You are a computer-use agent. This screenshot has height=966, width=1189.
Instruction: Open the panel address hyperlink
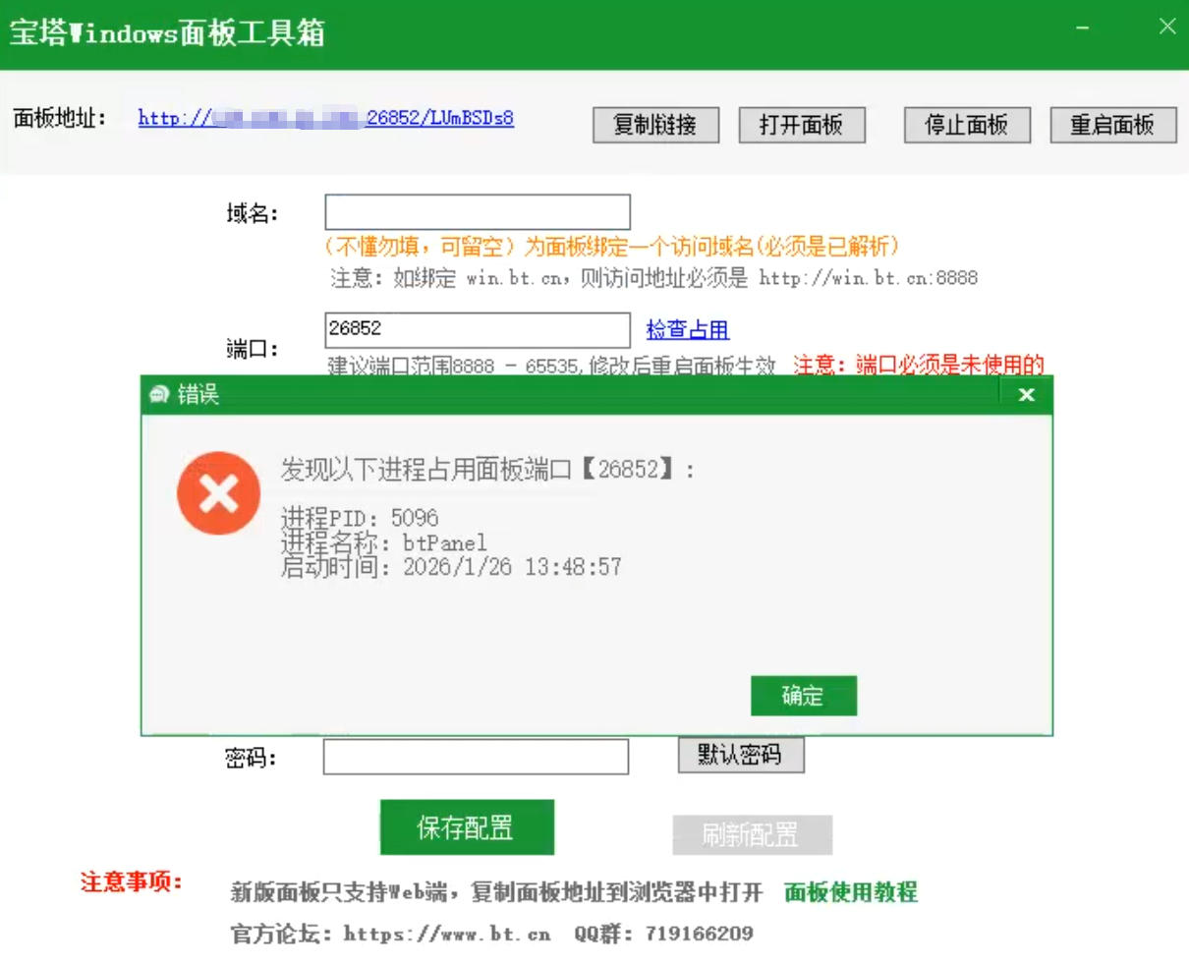click(325, 118)
